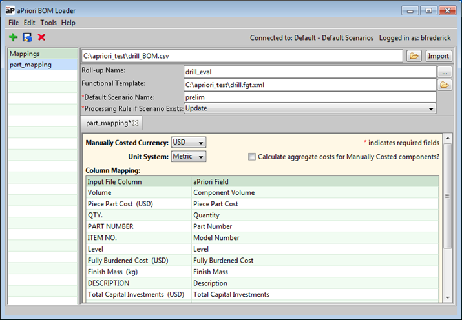Open the Help menu
This screenshot has height=320, width=462.
[68, 23]
